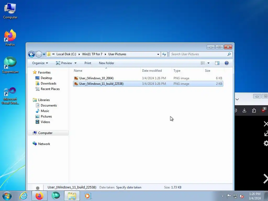Select Libraries in navigation pane
268x201 pixels.
[44, 100]
